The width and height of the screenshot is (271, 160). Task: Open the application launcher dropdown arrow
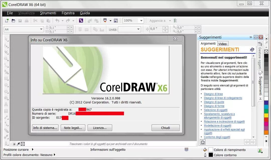pyautogui.click(x=110, y=21)
